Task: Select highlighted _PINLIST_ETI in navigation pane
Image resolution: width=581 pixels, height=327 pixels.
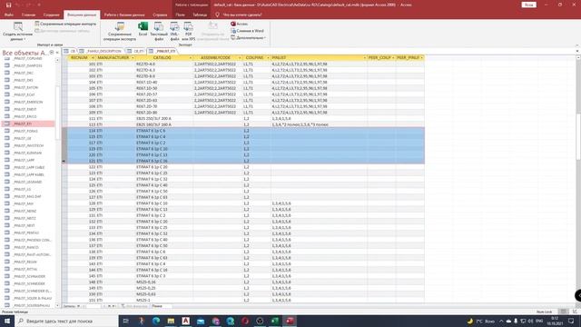Action: tap(29, 124)
